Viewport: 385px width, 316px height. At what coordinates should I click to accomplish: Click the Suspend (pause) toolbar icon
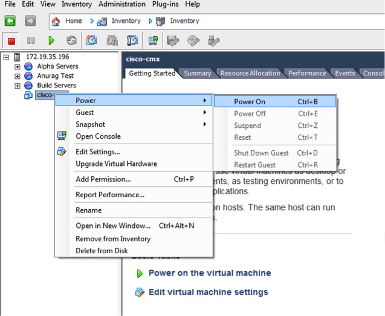31,40
